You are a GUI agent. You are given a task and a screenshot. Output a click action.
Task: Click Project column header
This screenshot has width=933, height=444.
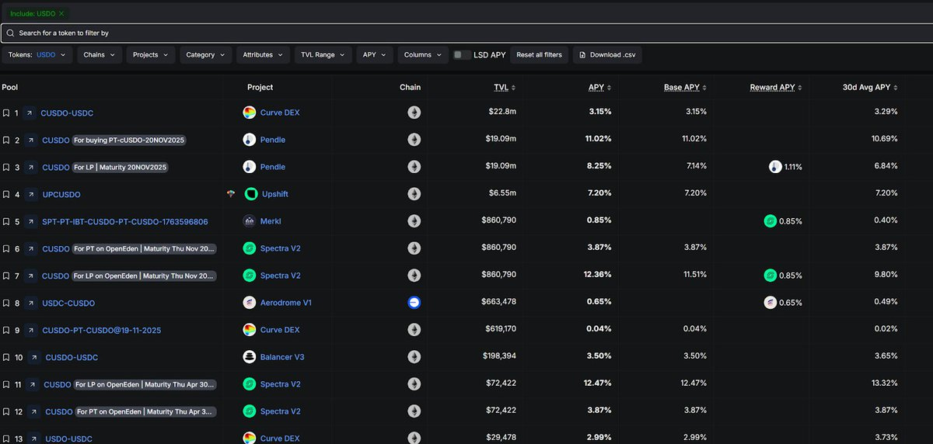pyautogui.click(x=260, y=88)
